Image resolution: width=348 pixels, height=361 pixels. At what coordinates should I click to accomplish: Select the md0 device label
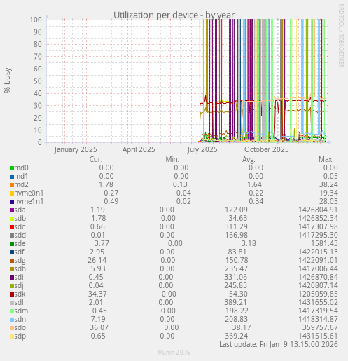tap(21, 168)
